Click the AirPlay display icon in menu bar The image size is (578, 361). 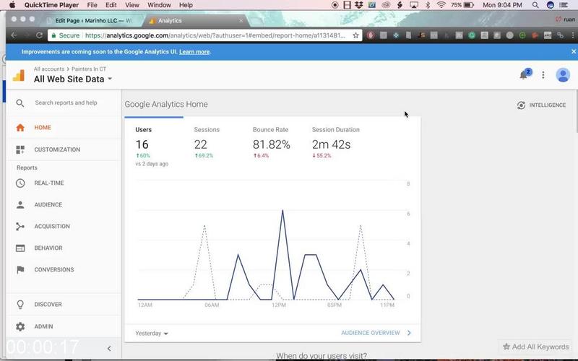click(x=414, y=5)
